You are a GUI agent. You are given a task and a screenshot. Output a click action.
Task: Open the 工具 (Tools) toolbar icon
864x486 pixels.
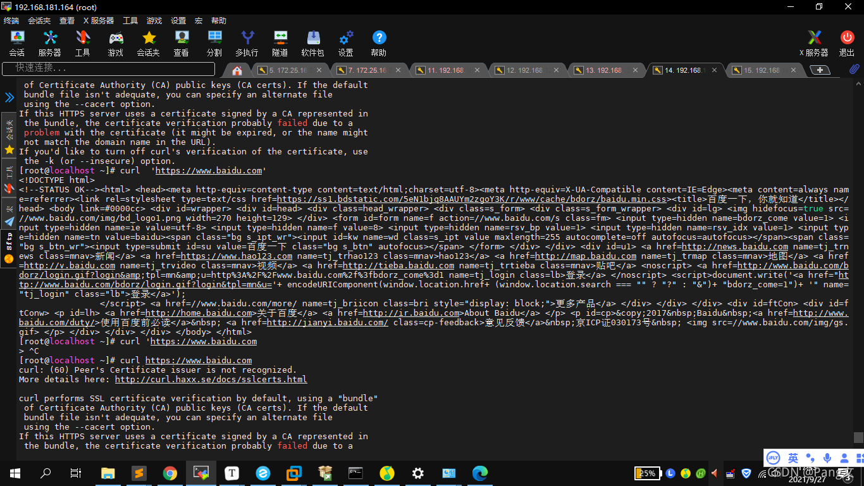[83, 44]
